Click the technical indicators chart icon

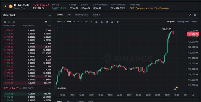[102, 22]
